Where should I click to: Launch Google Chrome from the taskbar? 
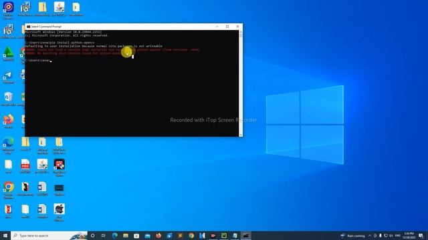click(x=191, y=235)
